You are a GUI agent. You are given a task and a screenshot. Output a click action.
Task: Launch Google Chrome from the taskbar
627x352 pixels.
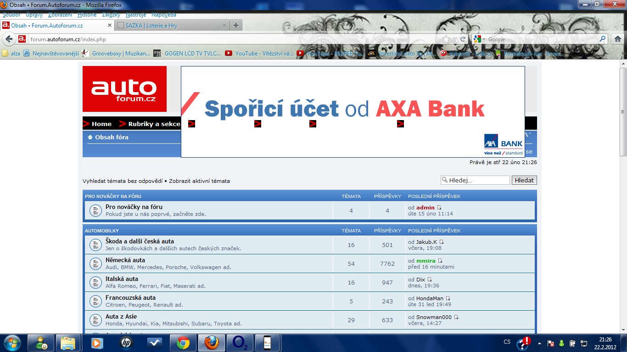(x=183, y=343)
